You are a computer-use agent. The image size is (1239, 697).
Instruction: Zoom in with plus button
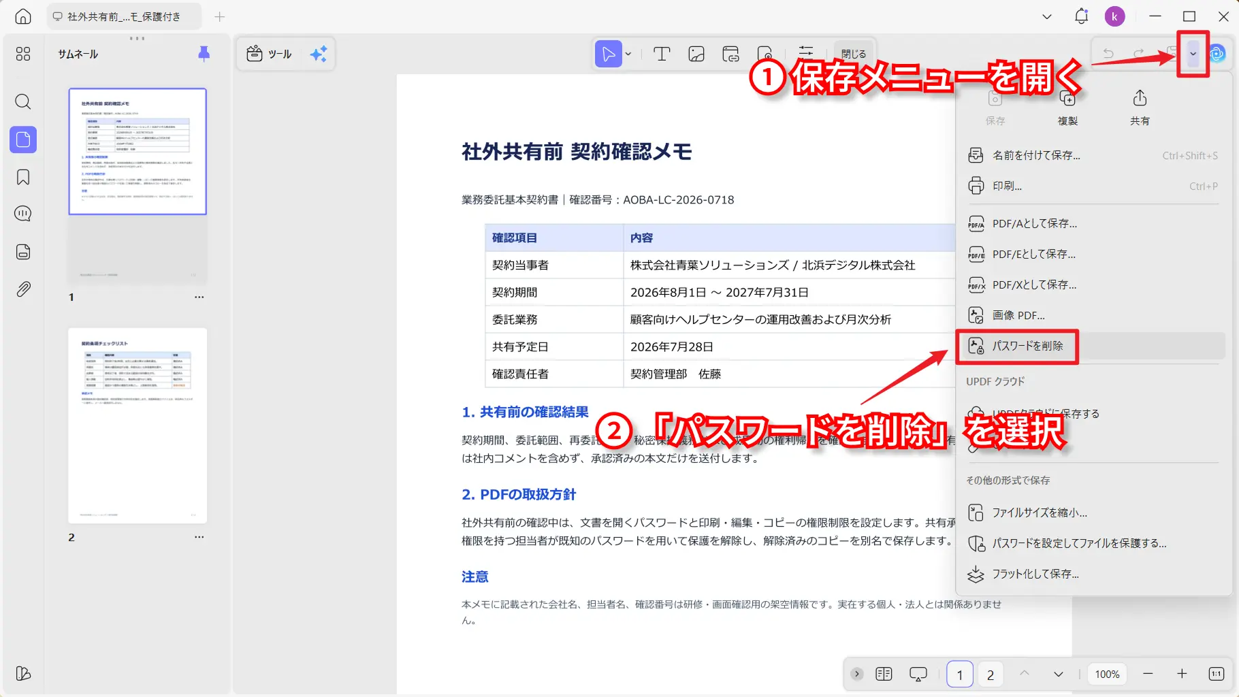pos(1182,674)
